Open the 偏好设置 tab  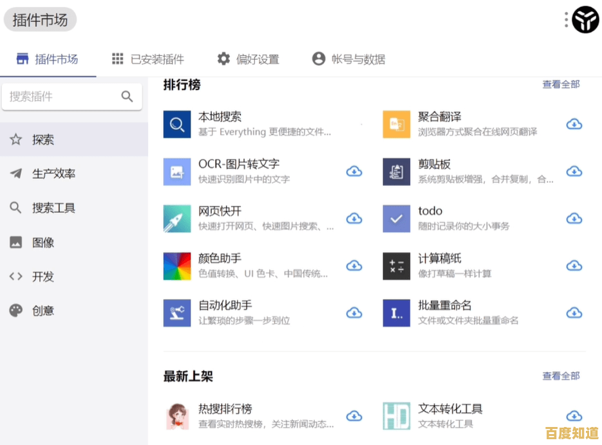pyautogui.click(x=249, y=58)
